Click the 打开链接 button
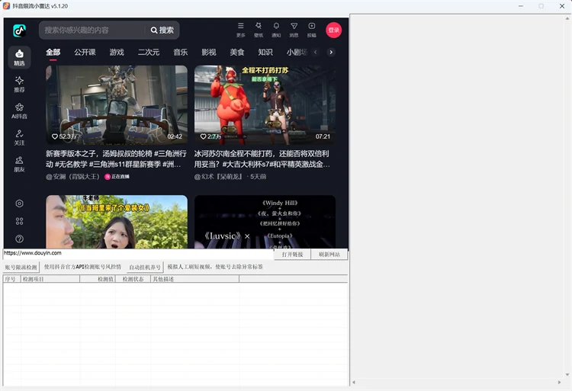Image resolution: width=572 pixels, height=391 pixels. [x=293, y=255]
